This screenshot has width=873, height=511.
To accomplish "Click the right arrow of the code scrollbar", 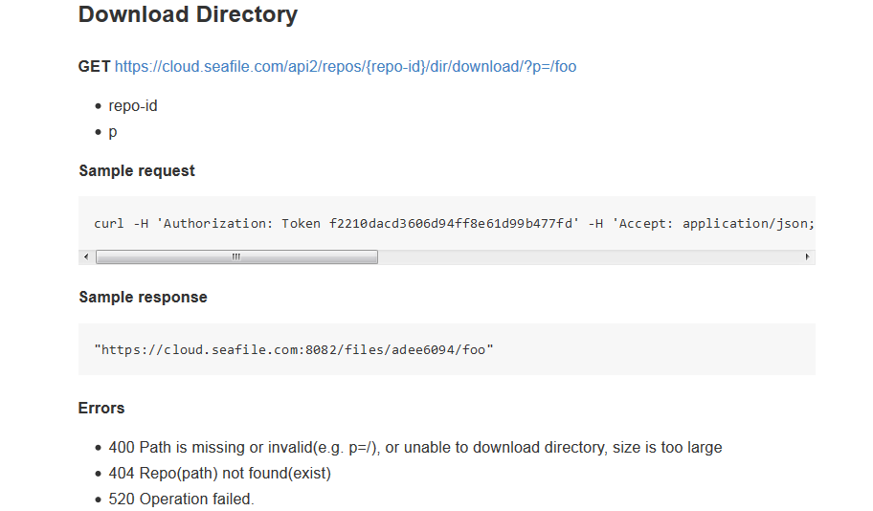I will click(807, 256).
